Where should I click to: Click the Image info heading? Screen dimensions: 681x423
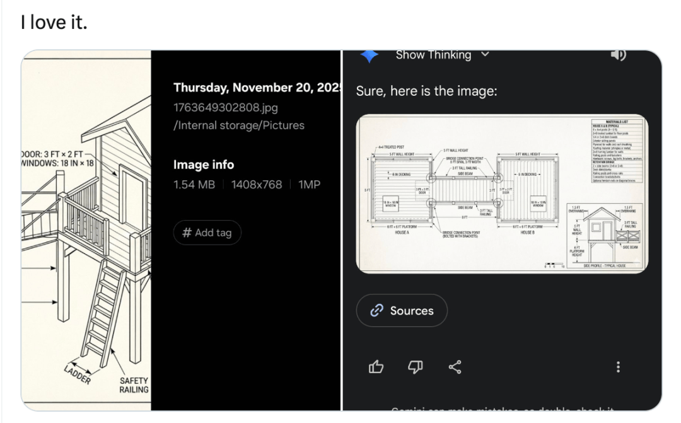(x=204, y=165)
